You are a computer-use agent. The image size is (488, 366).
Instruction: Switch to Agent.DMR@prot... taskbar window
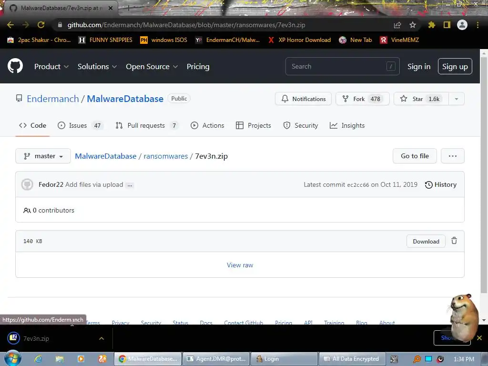[216, 359]
